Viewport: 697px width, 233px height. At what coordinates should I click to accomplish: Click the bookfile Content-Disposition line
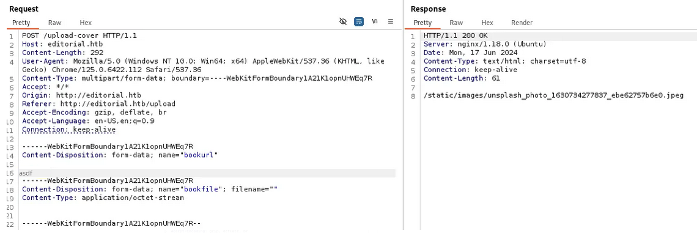(150, 189)
